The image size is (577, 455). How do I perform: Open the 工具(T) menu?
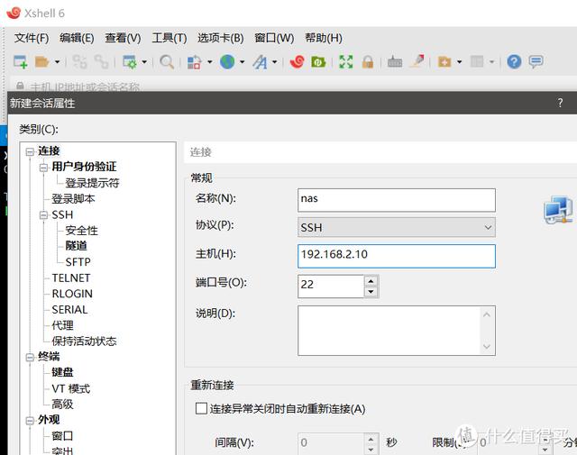pyautogui.click(x=169, y=38)
